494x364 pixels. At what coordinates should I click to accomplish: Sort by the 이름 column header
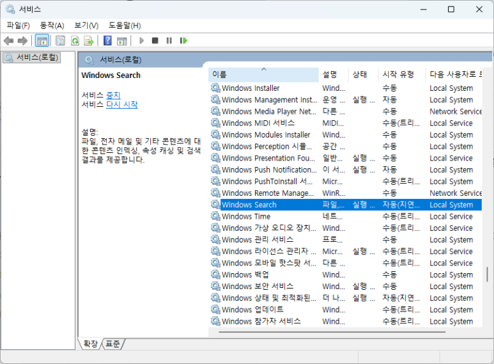(263, 74)
